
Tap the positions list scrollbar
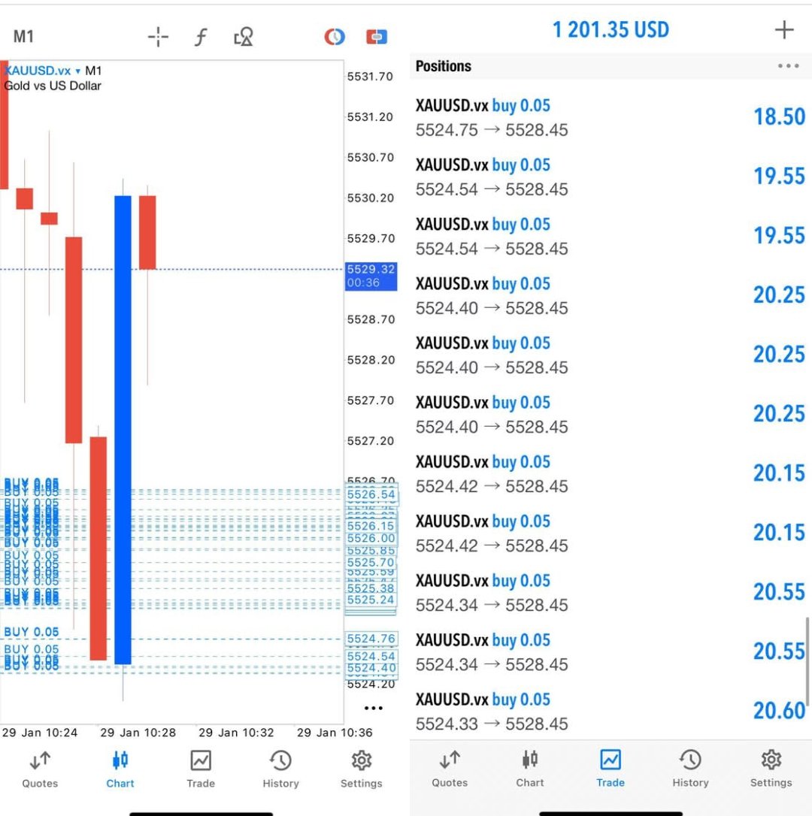[x=807, y=661]
